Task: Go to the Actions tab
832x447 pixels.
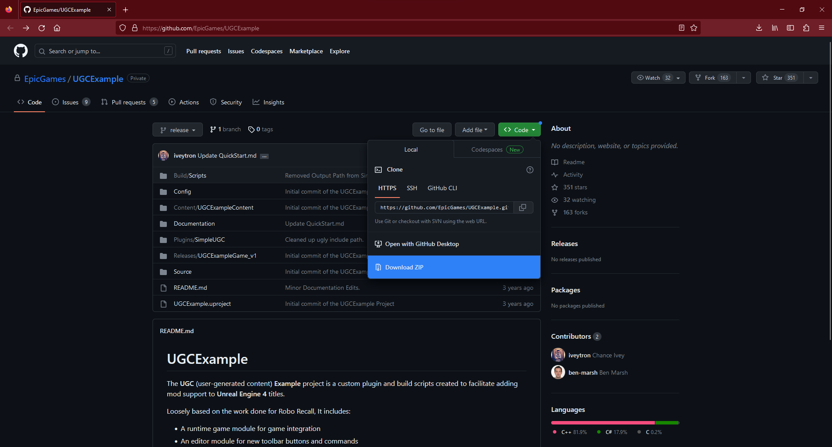Action: click(184, 102)
